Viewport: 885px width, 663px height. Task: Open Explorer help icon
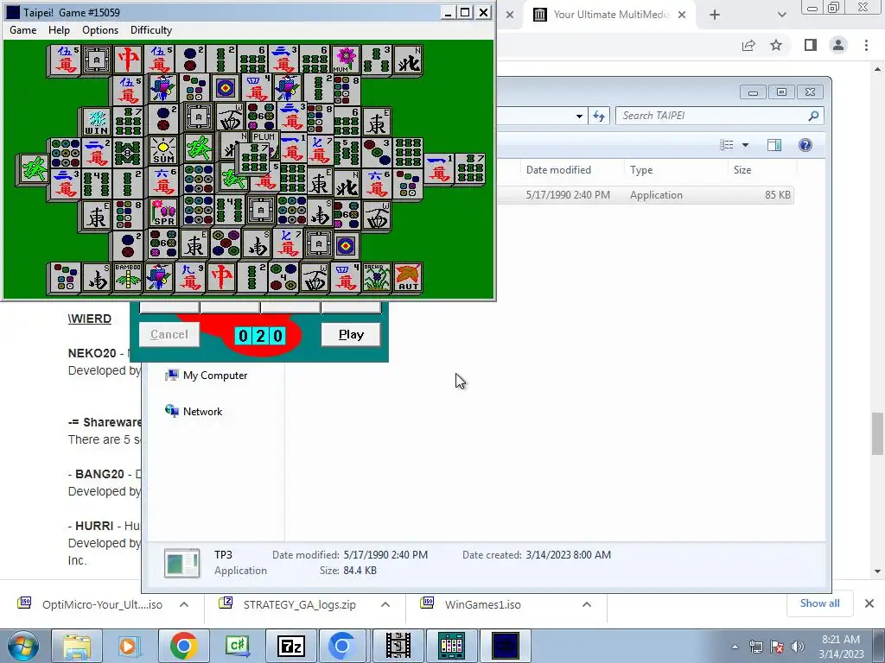(805, 145)
